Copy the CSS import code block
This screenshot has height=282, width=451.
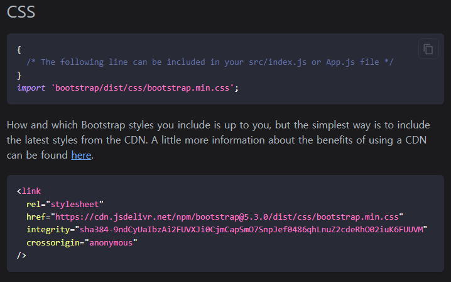[428, 49]
